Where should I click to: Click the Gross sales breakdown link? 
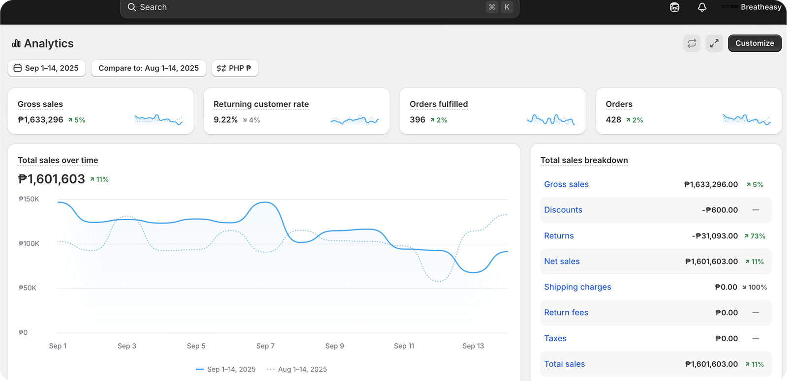click(x=566, y=184)
